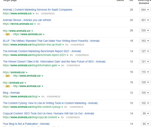Open 'Copycat Content' article title link
The image size is (153, 127).
coord(48,113)
